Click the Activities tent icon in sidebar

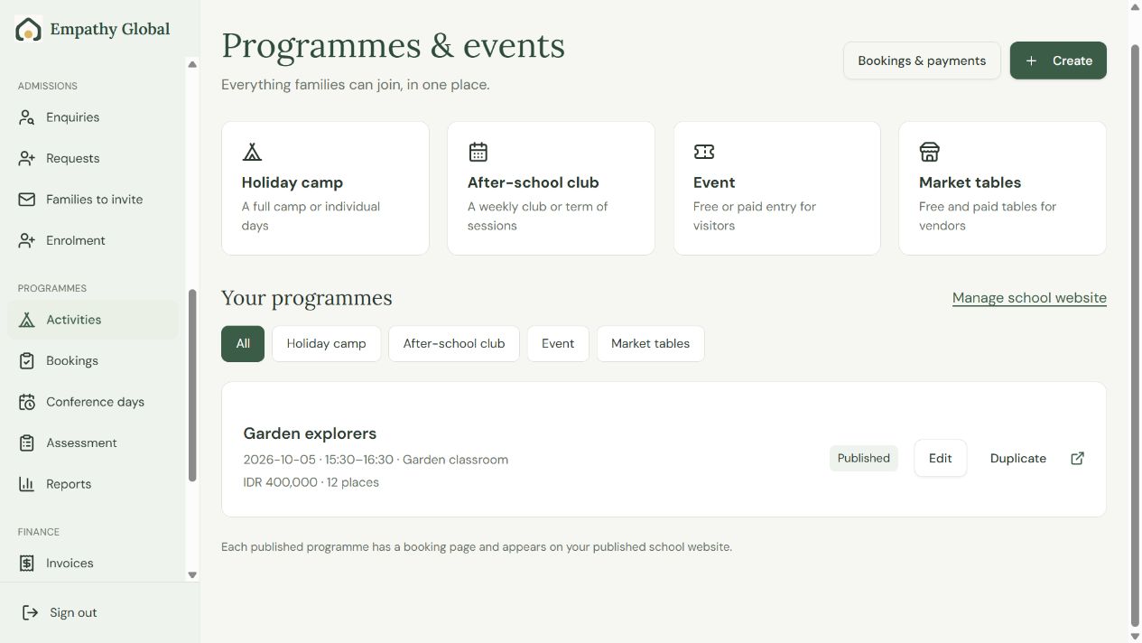27,320
